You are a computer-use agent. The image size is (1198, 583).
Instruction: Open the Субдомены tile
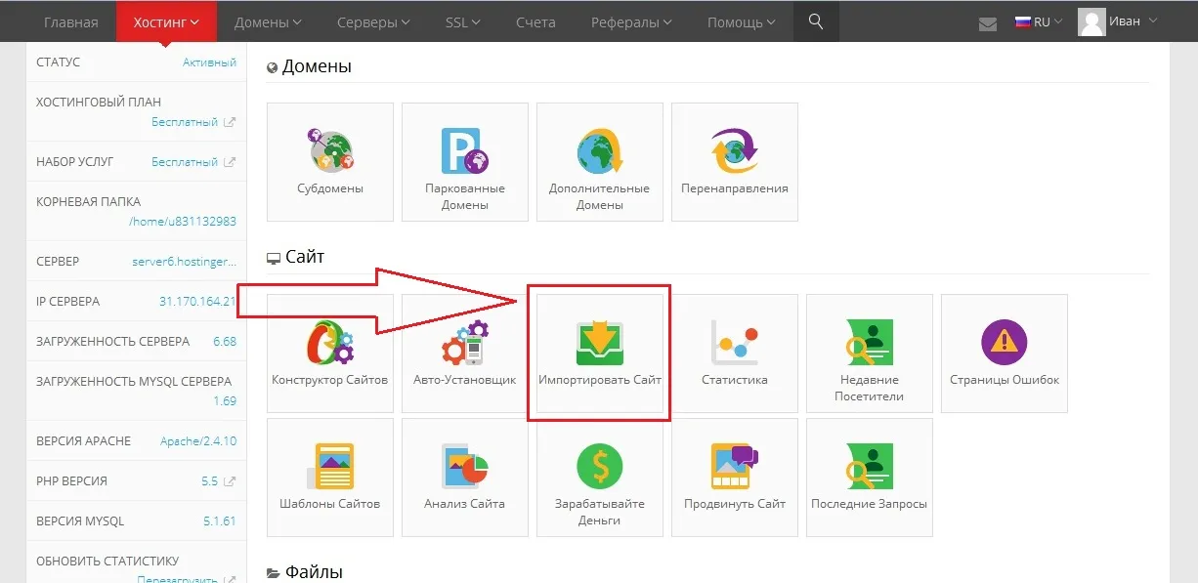pyautogui.click(x=330, y=162)
